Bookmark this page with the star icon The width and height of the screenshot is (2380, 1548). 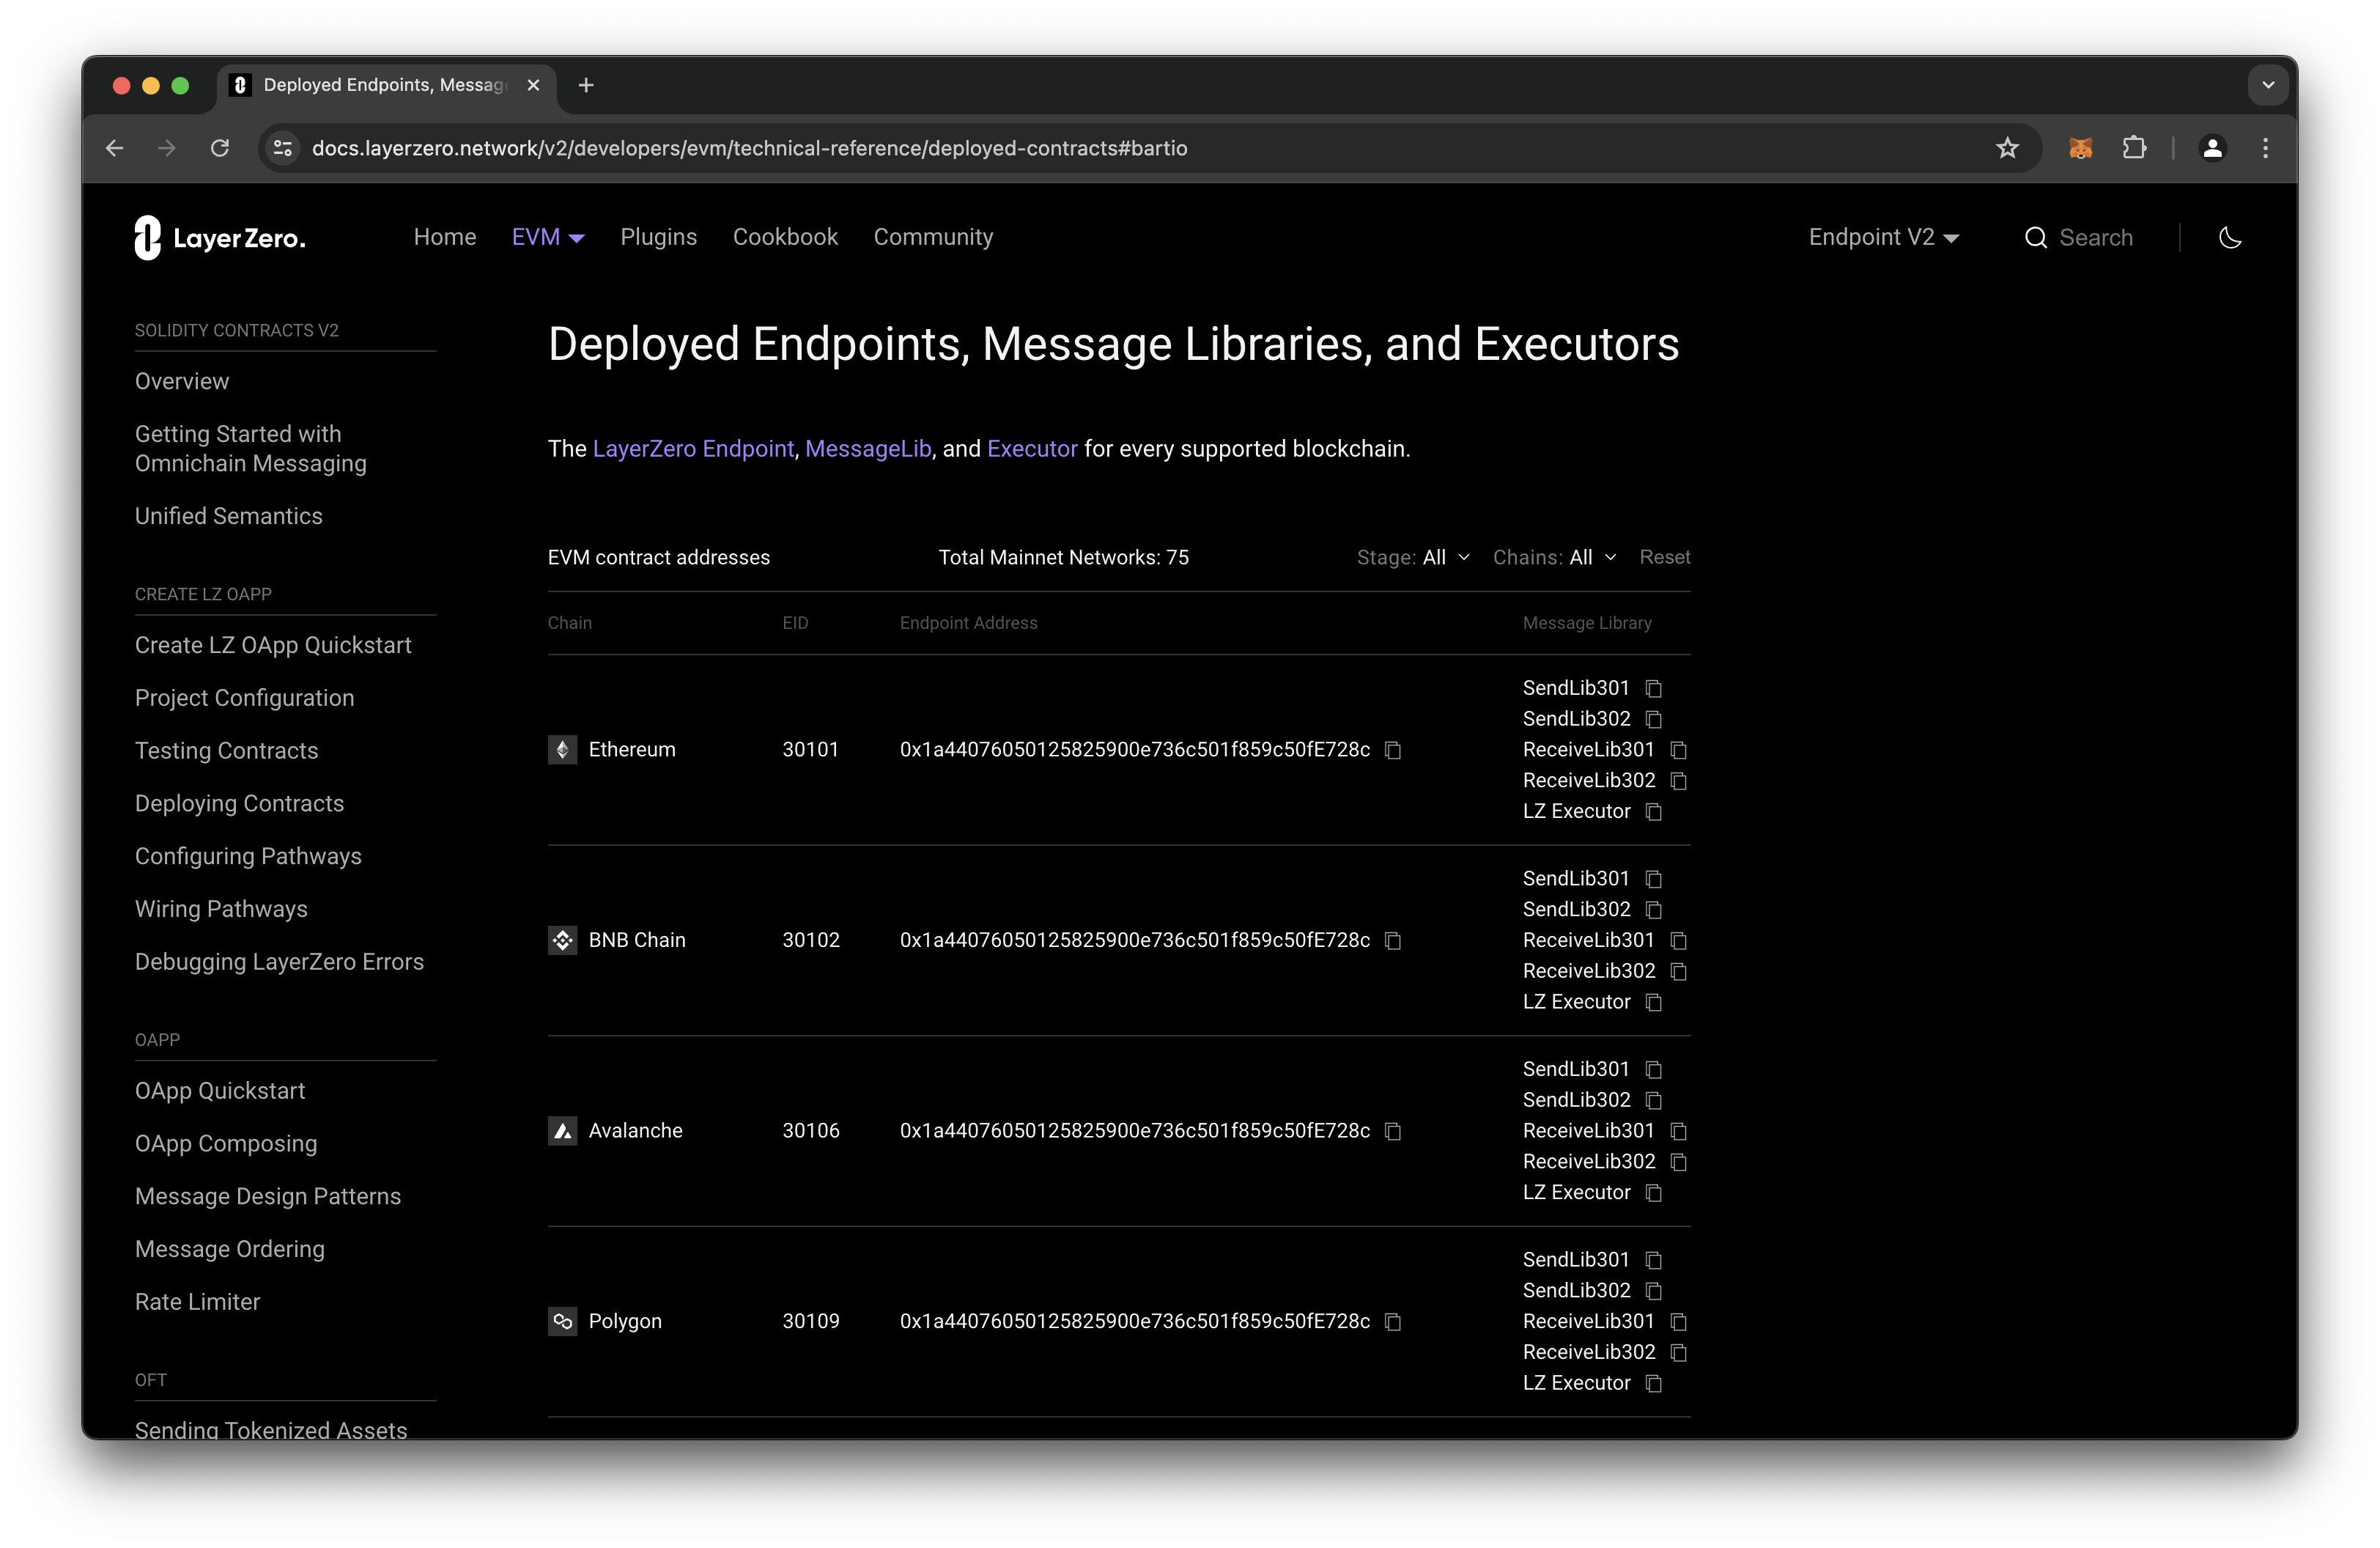(x=2007, y=148)
